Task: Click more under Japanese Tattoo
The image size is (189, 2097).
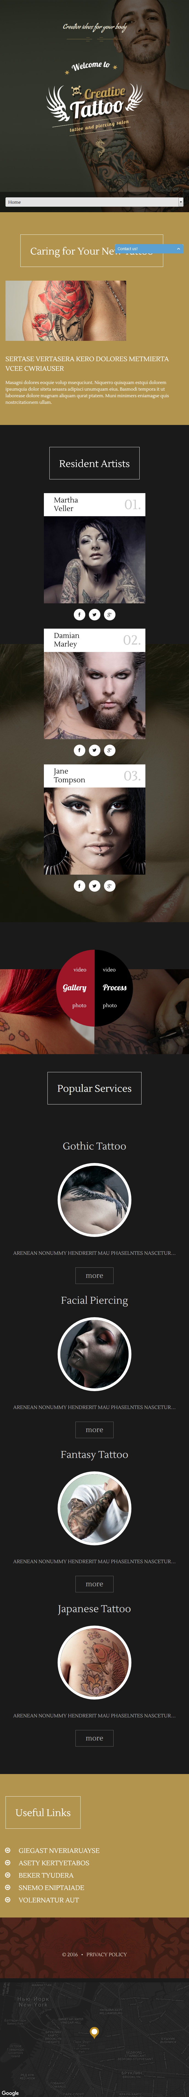Action: tap(94, 1738)
